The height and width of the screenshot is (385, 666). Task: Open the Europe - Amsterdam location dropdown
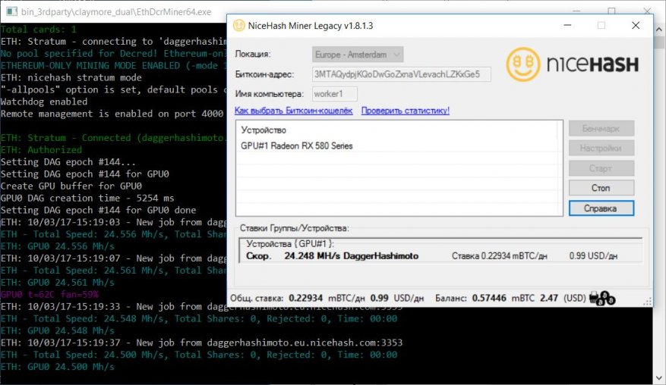(x=358, y=55)
